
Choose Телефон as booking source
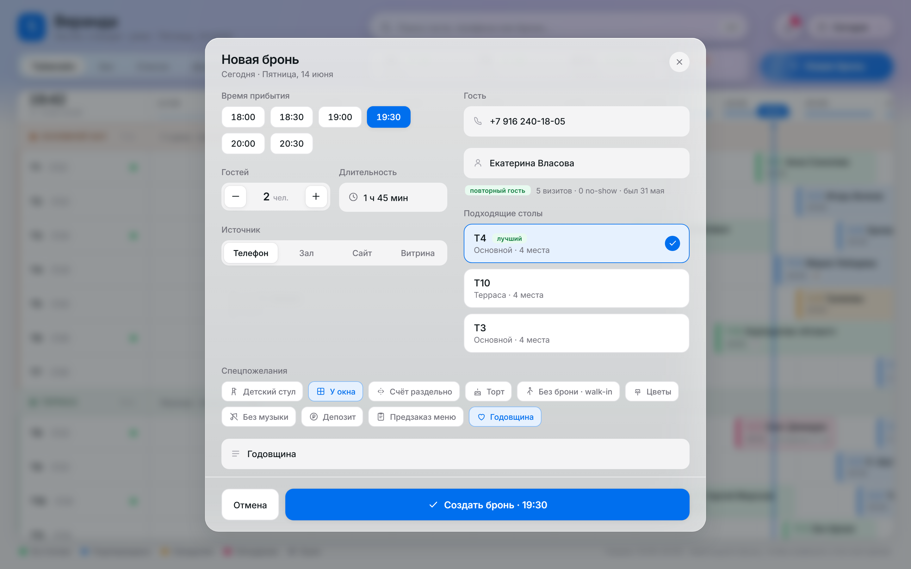point(251,253)
